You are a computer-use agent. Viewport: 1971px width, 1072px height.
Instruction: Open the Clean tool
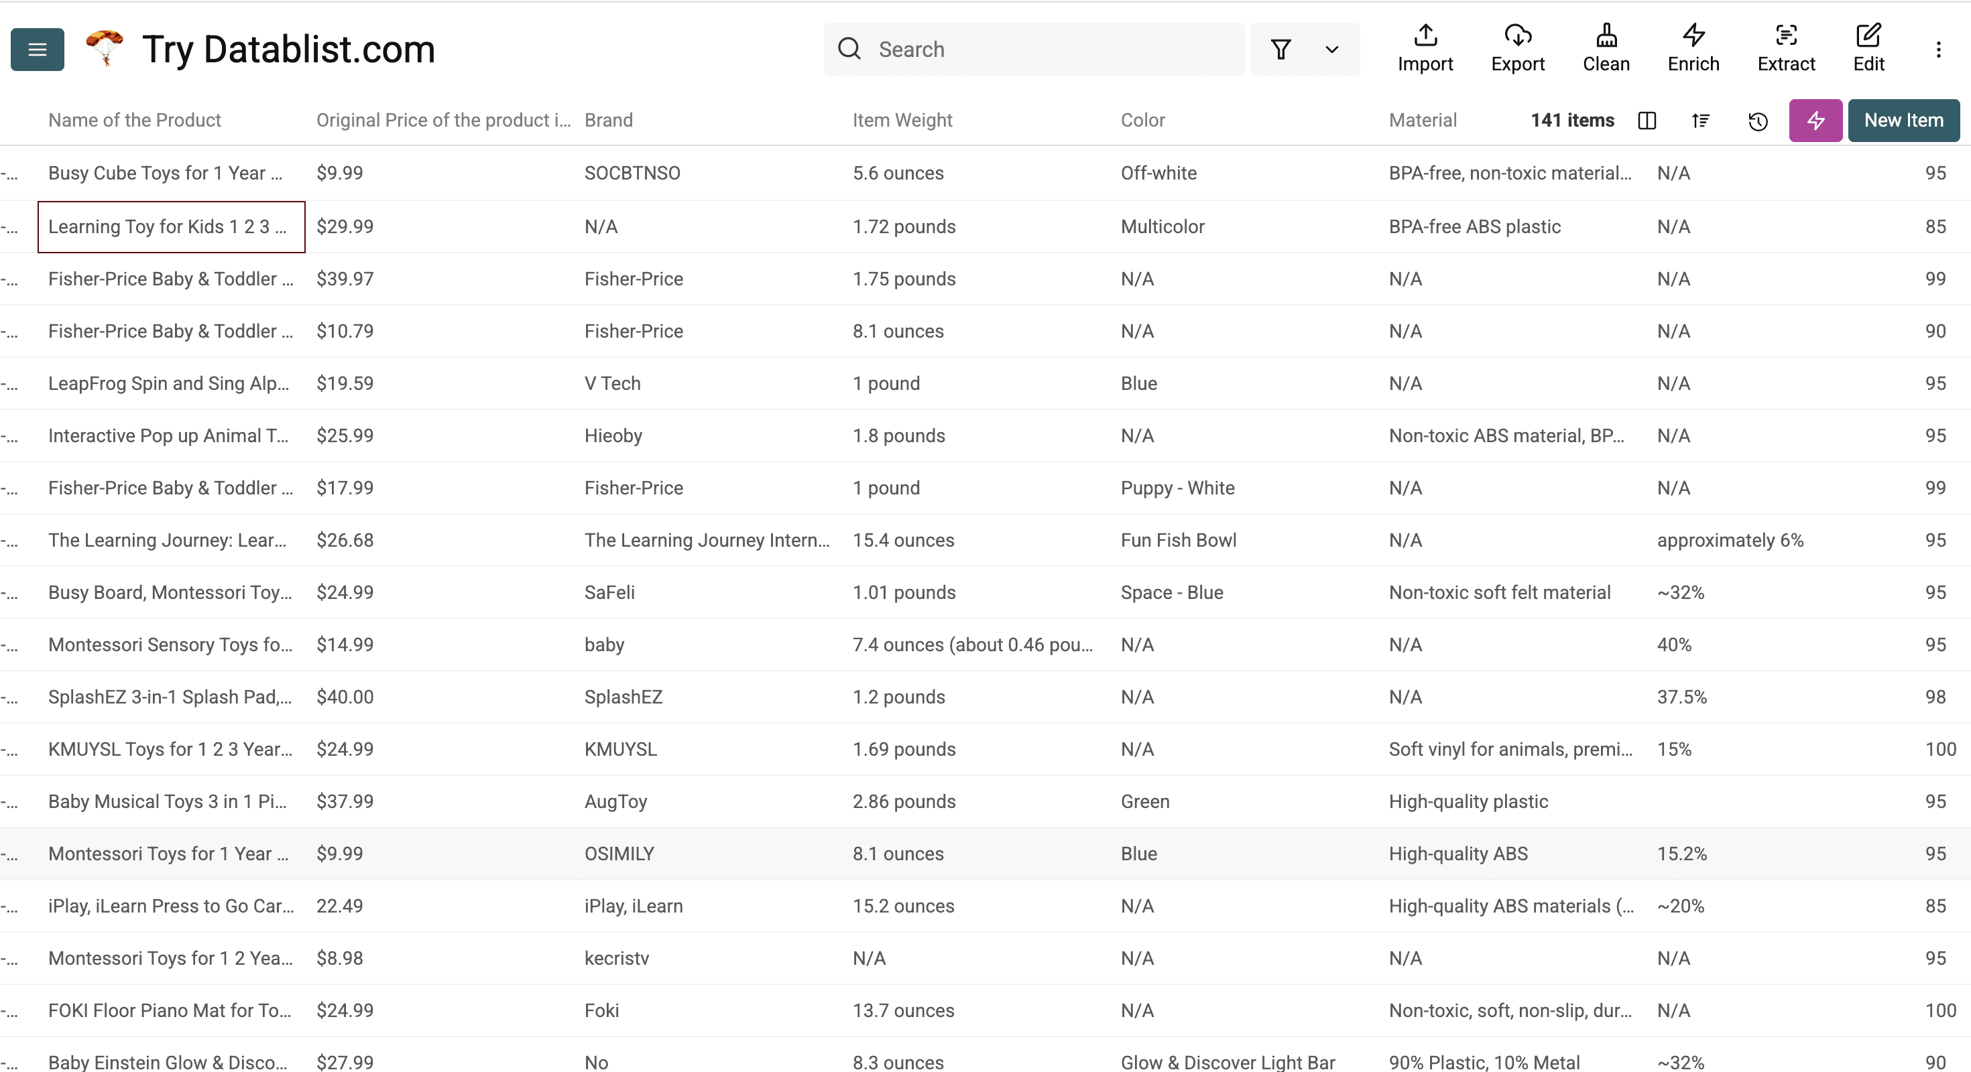pyautogui.click(x=1606, y=48)
